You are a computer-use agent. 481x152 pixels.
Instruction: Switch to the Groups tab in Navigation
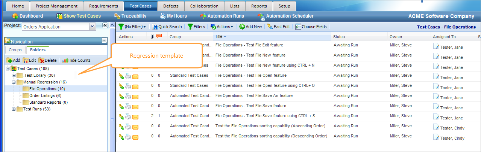[x=15, y=50]
